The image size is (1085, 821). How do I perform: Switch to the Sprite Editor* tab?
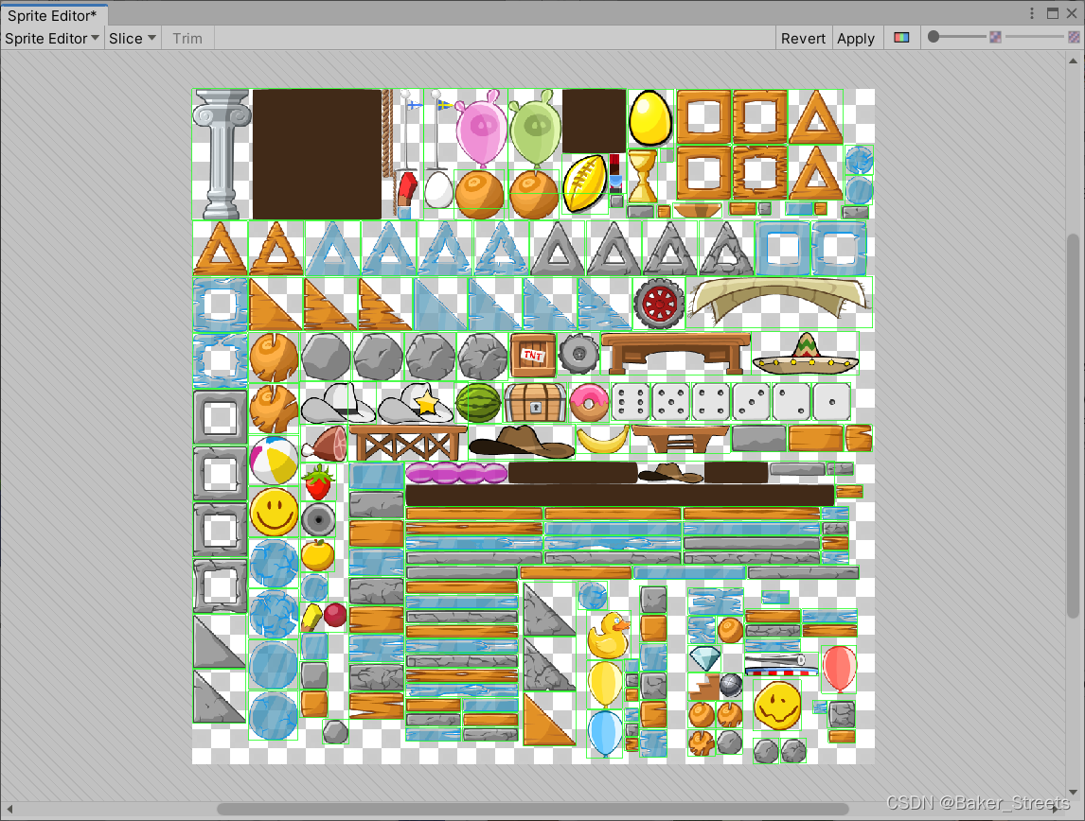(x=53, y=15)
